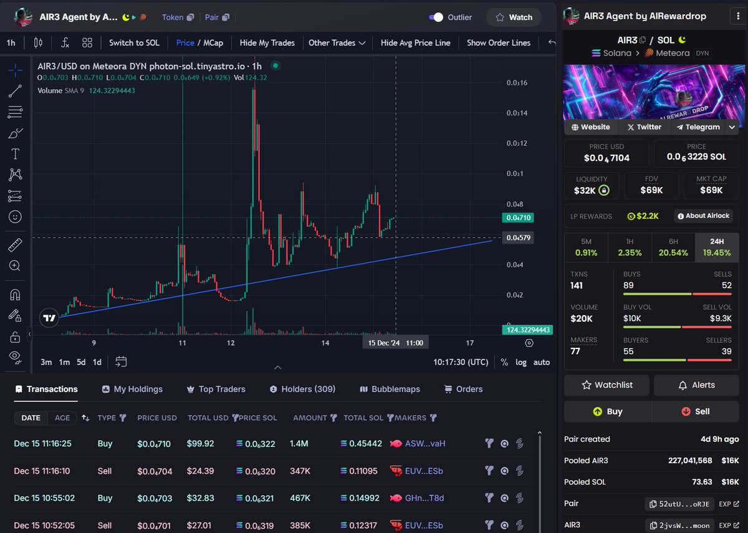Open the Alerts button
The width and height of the screenshot is (748, 533).
[x=696, y=385]
